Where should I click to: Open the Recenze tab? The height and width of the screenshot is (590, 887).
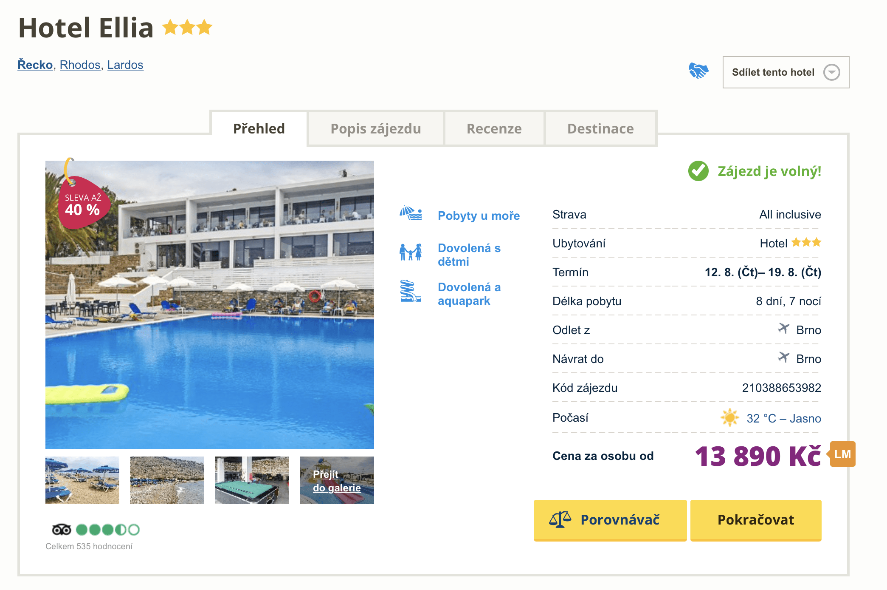(x=494, y=129)
